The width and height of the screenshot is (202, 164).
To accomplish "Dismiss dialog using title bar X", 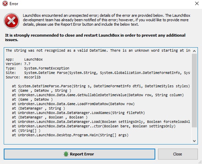I will pos(197,3).
